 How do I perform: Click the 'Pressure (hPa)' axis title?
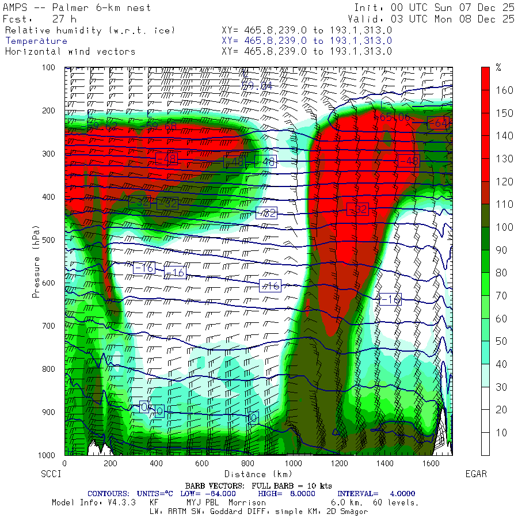click(36, 262)
